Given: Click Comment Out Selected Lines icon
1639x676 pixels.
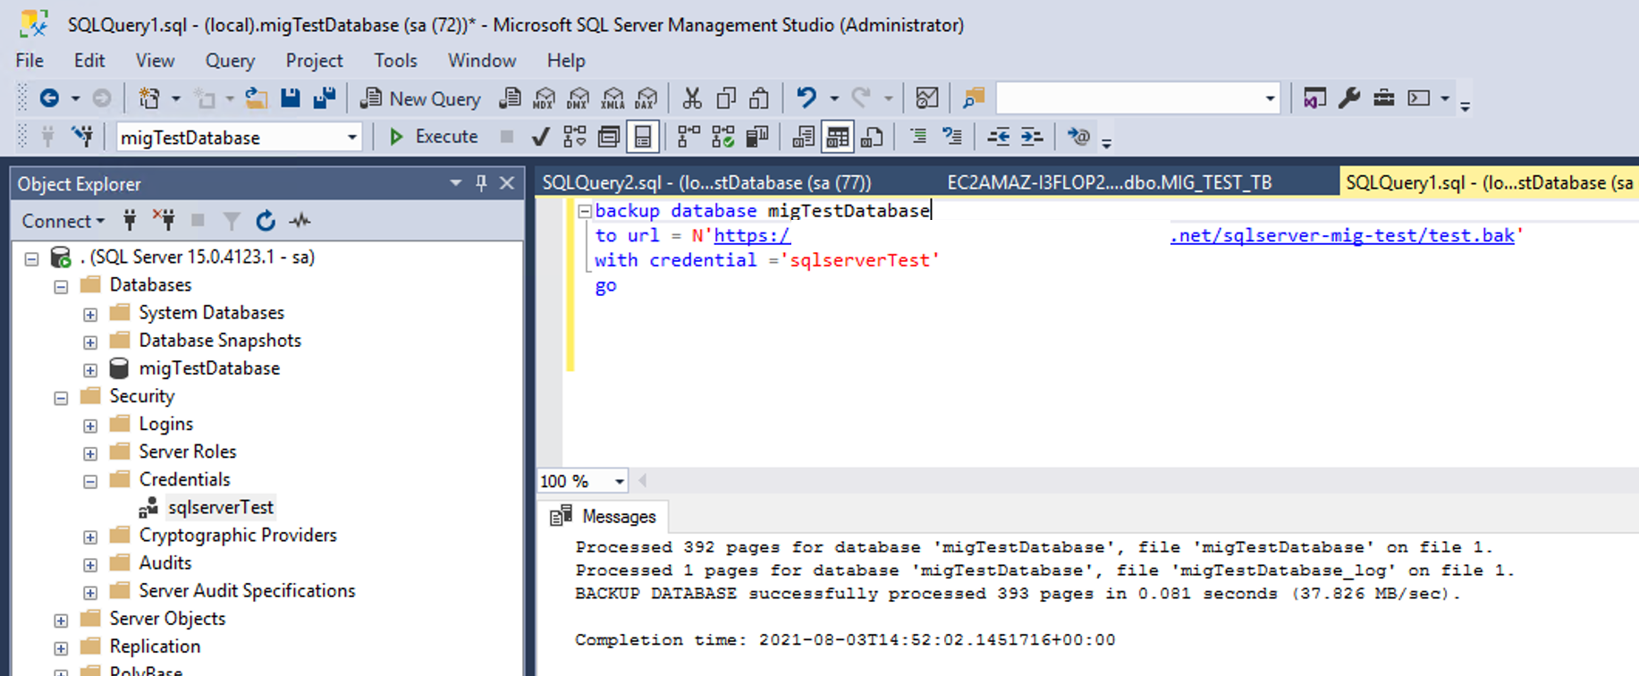Looking at the screenshot, I should [918, 137].
